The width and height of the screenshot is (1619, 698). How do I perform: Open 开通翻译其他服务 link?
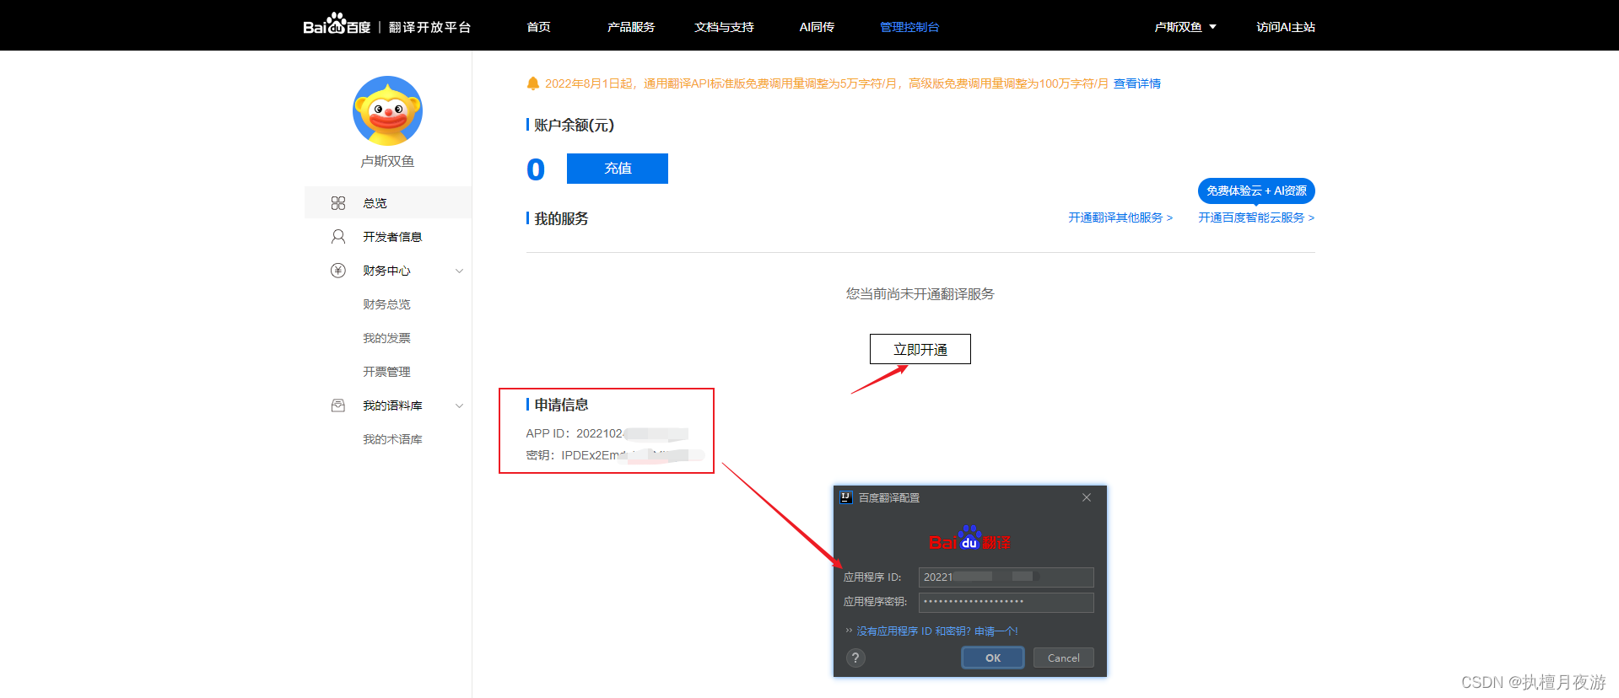1120,217
